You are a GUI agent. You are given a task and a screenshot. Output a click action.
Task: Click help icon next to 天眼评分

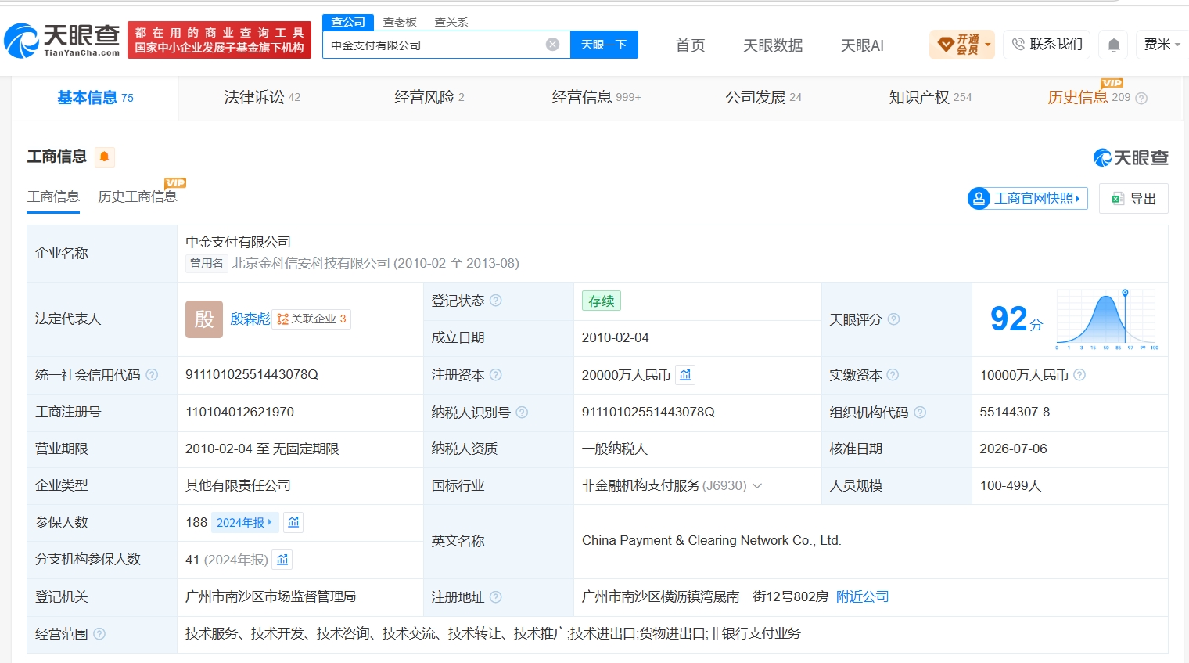pyautogui.click(x=893, y=319)
